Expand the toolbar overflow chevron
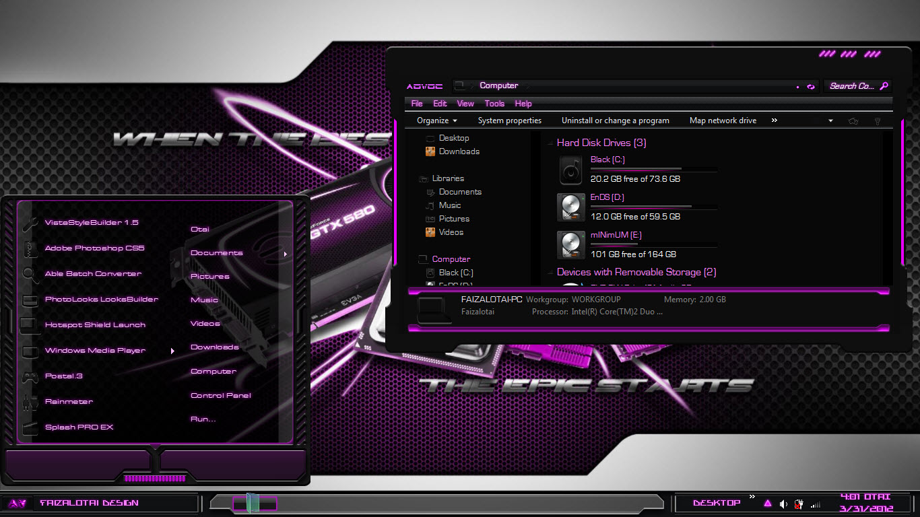The height and width of the screenshot is (517, 920). pyautogui.click(x=775, y=120)
